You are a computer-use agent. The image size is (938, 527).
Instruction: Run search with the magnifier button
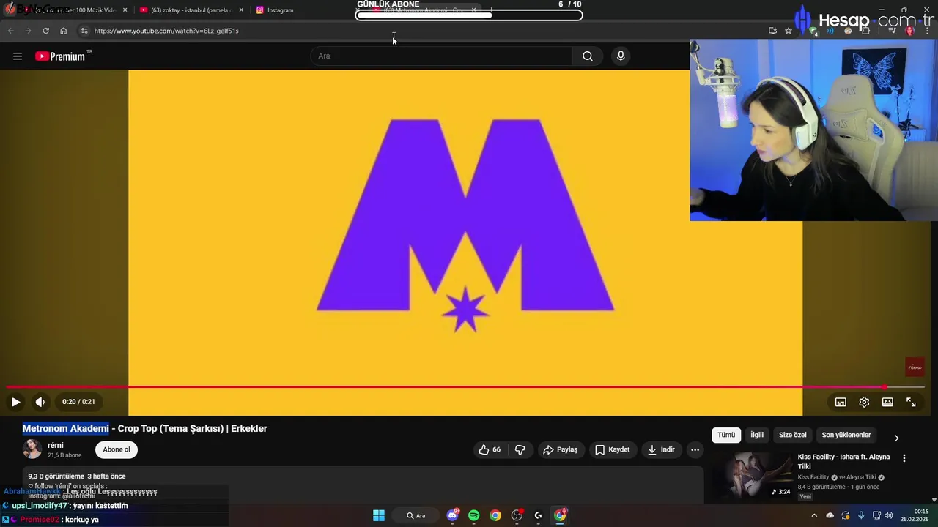(587, 56)
